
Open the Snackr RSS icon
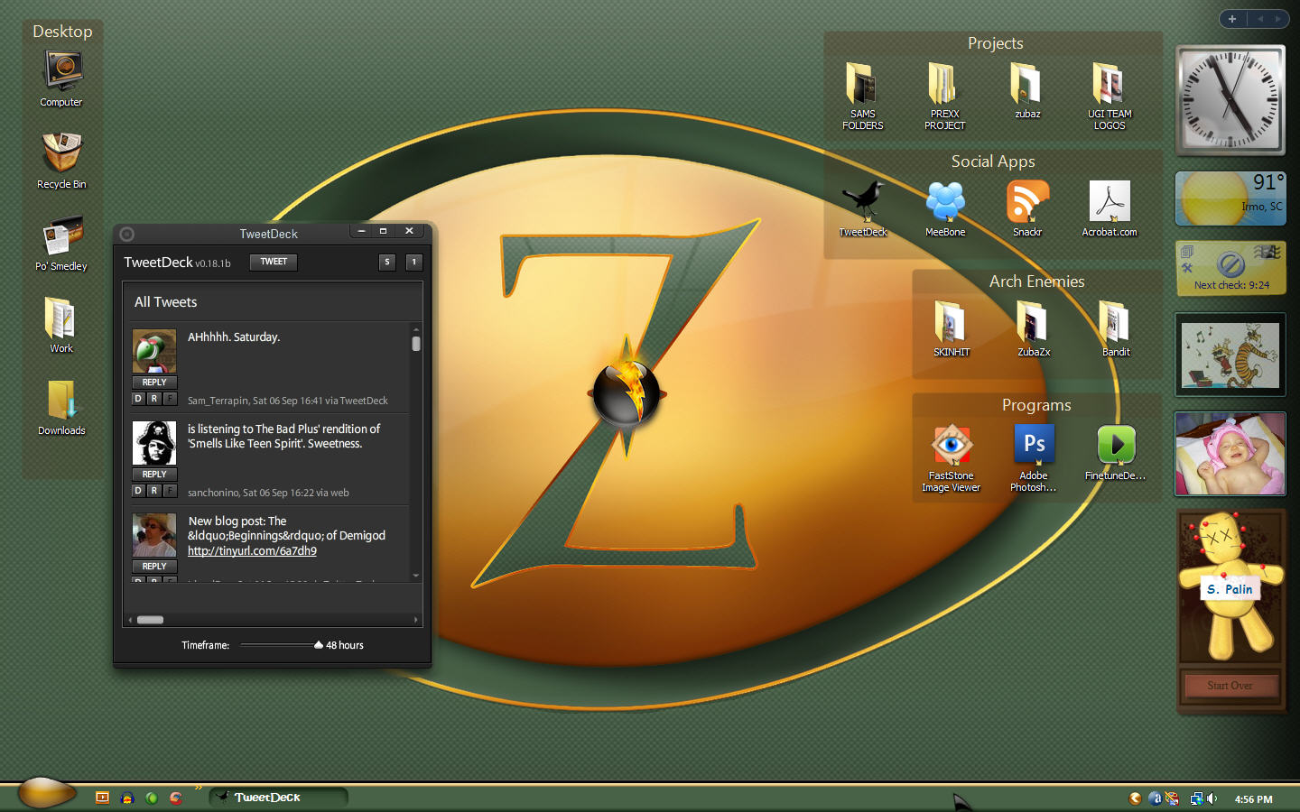coord(1027,208)
